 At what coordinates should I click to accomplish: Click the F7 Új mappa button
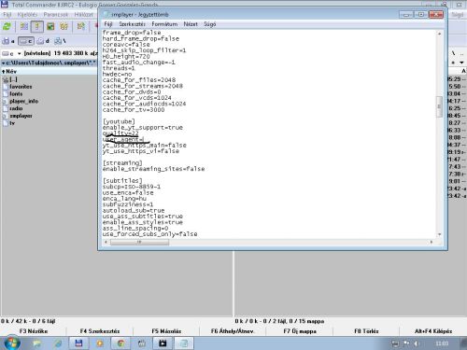click(x=300, y=331)
